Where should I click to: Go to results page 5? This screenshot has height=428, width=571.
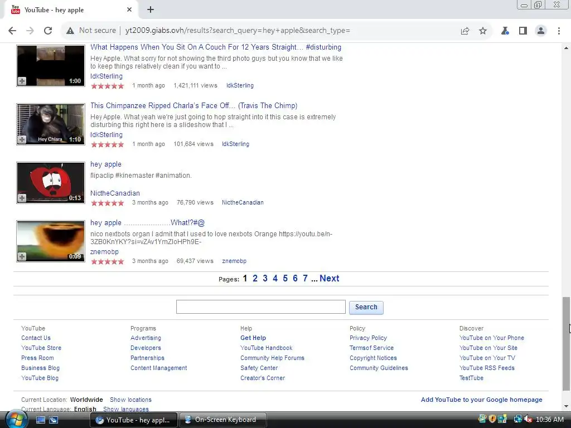[285, 279]
